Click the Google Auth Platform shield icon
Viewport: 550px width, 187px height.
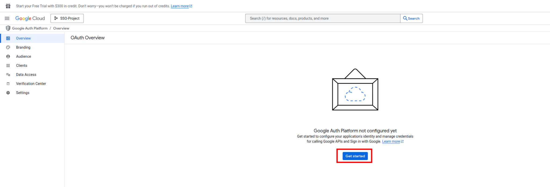[x=8, y=28]
